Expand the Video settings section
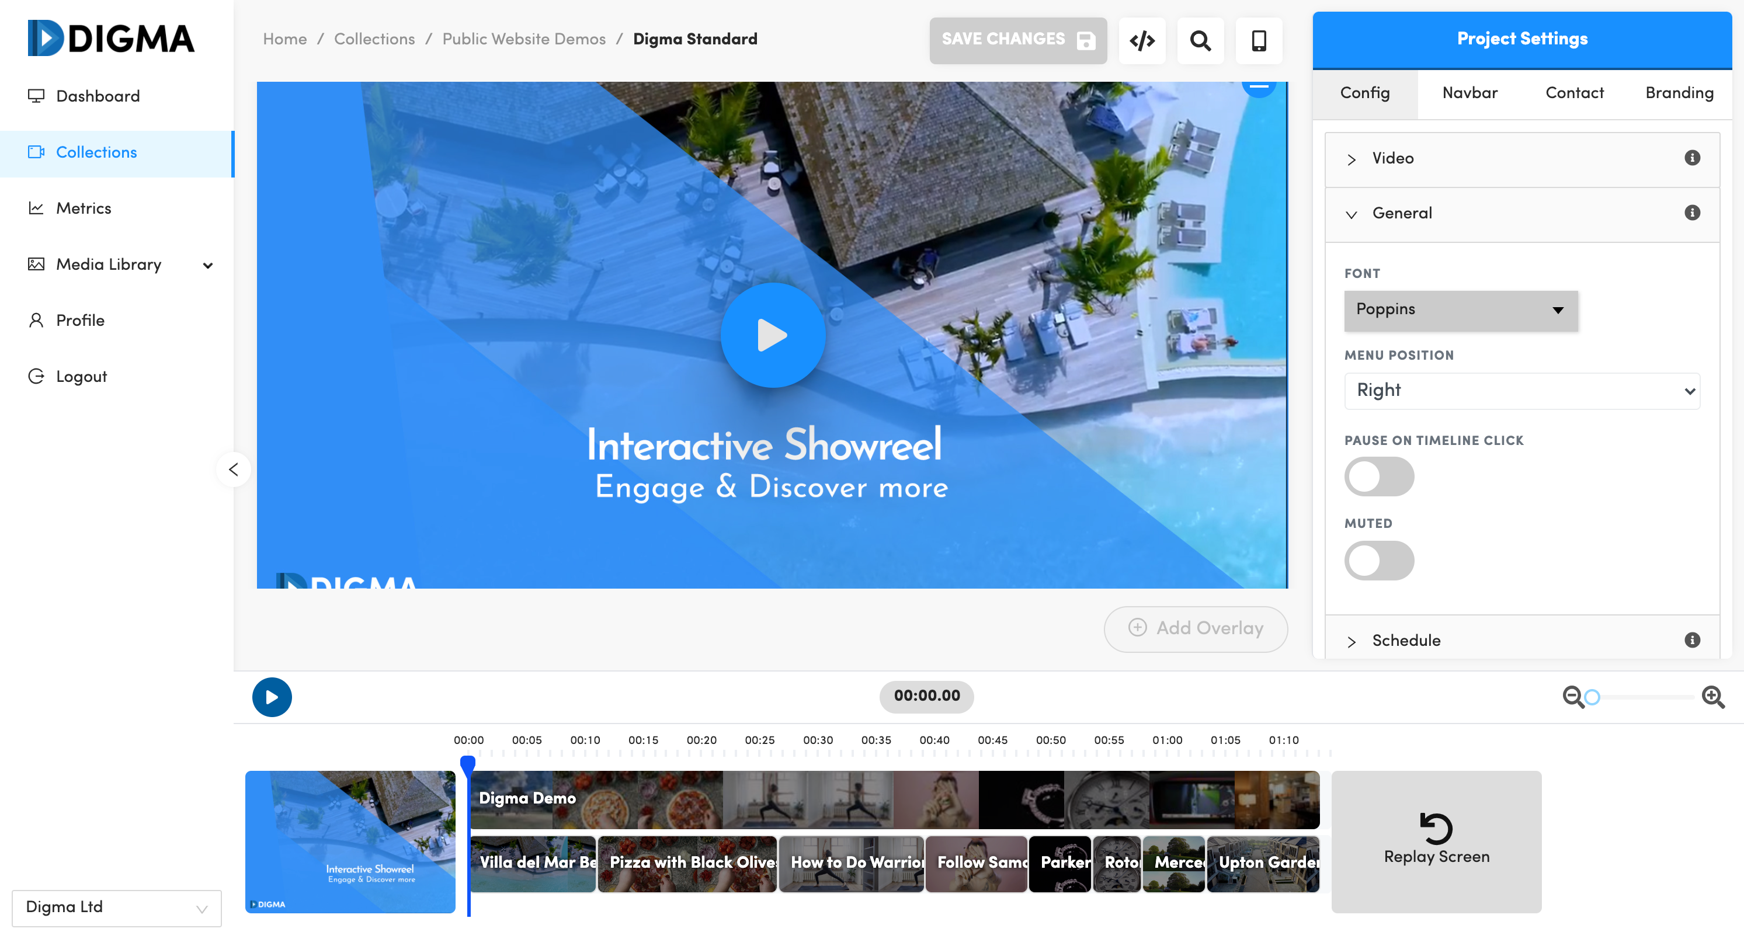 1392,158
